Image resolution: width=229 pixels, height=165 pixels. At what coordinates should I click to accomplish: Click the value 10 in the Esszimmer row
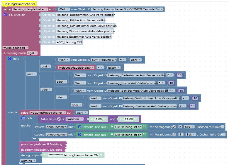pos(193,106)
